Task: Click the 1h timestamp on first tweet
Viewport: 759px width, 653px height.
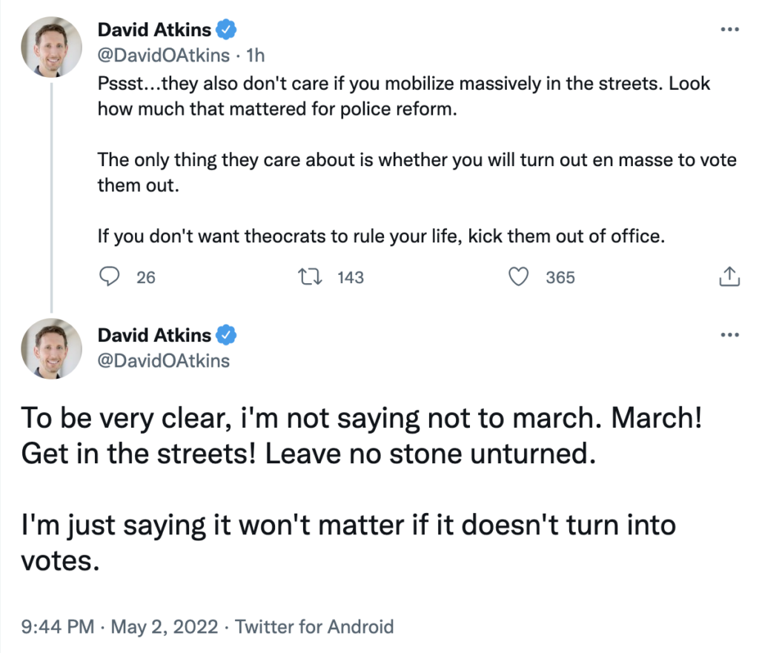Action: pyautogui.click(x=256, y=55)
